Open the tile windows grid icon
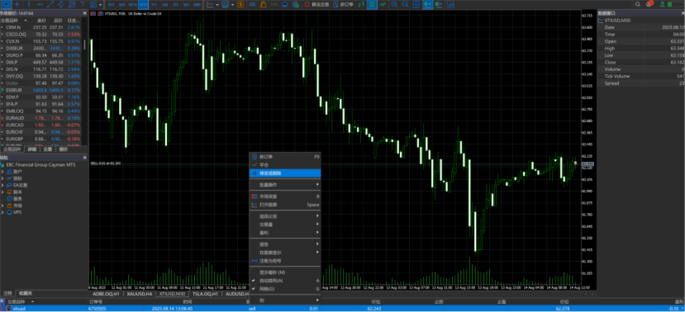Viewport: 685px width, 312px height. [416, 4]
